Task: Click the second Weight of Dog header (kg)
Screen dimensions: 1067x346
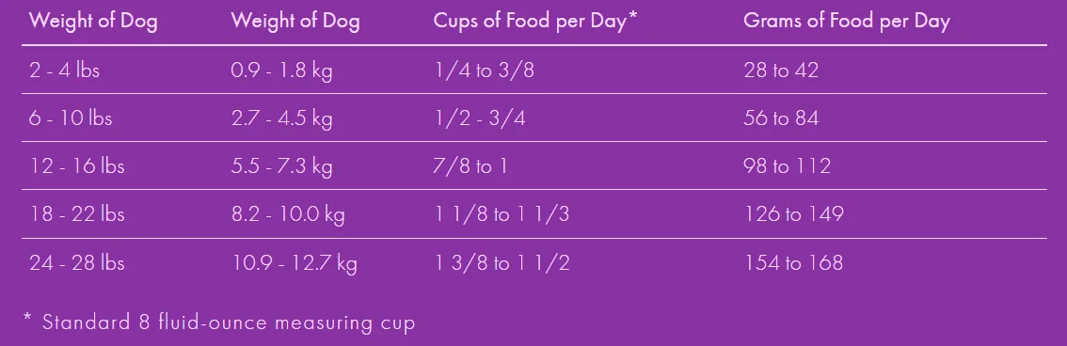Action: 295,21
